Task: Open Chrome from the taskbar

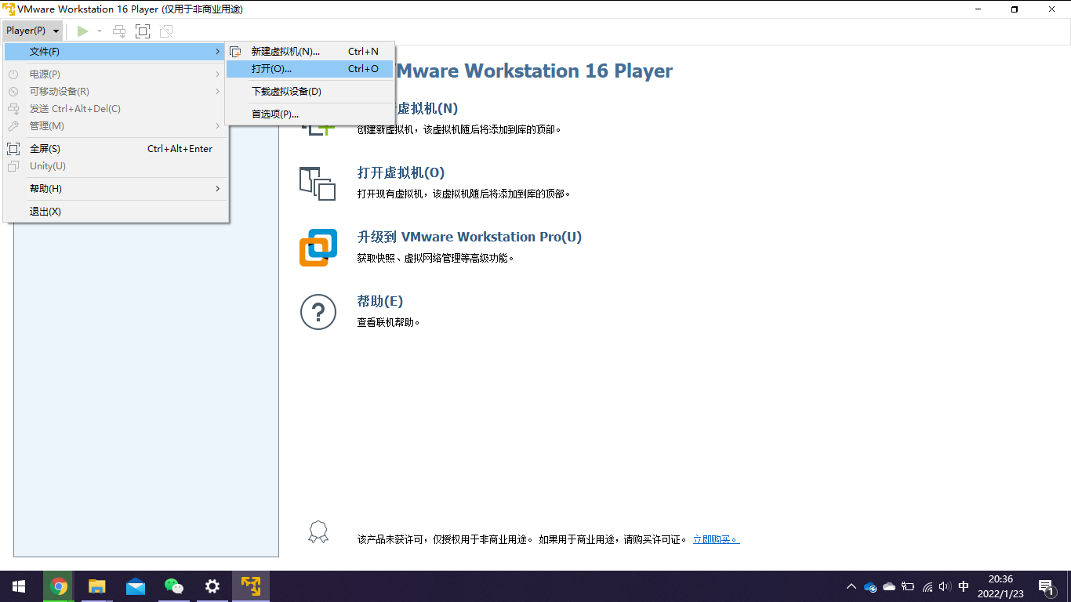Action: coord(59,586)
